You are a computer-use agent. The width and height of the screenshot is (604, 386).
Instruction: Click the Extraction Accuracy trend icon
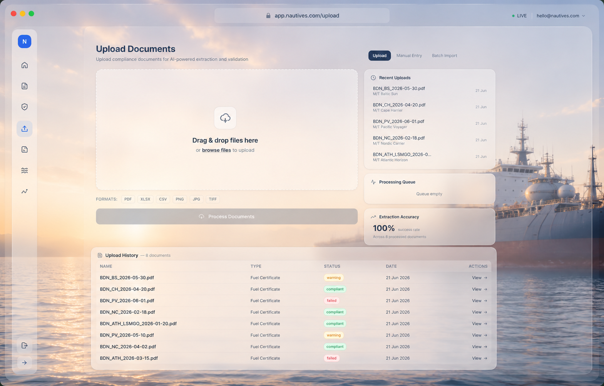tap(373, 217)
